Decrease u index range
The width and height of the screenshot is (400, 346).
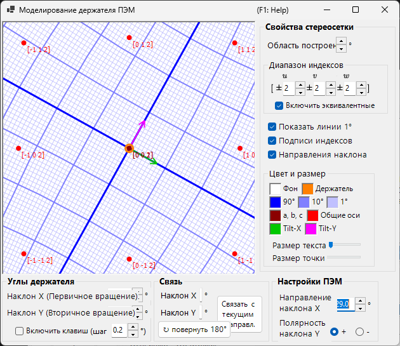pos(300,92)
